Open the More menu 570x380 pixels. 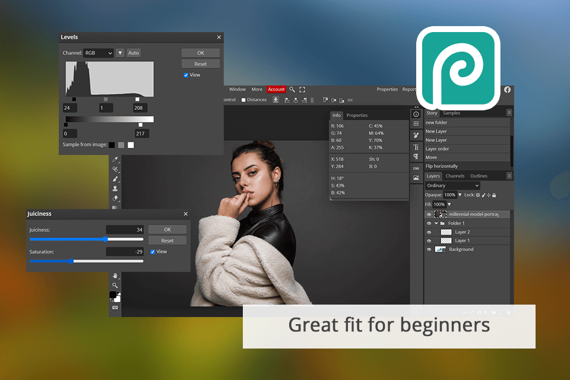(256, 89)
